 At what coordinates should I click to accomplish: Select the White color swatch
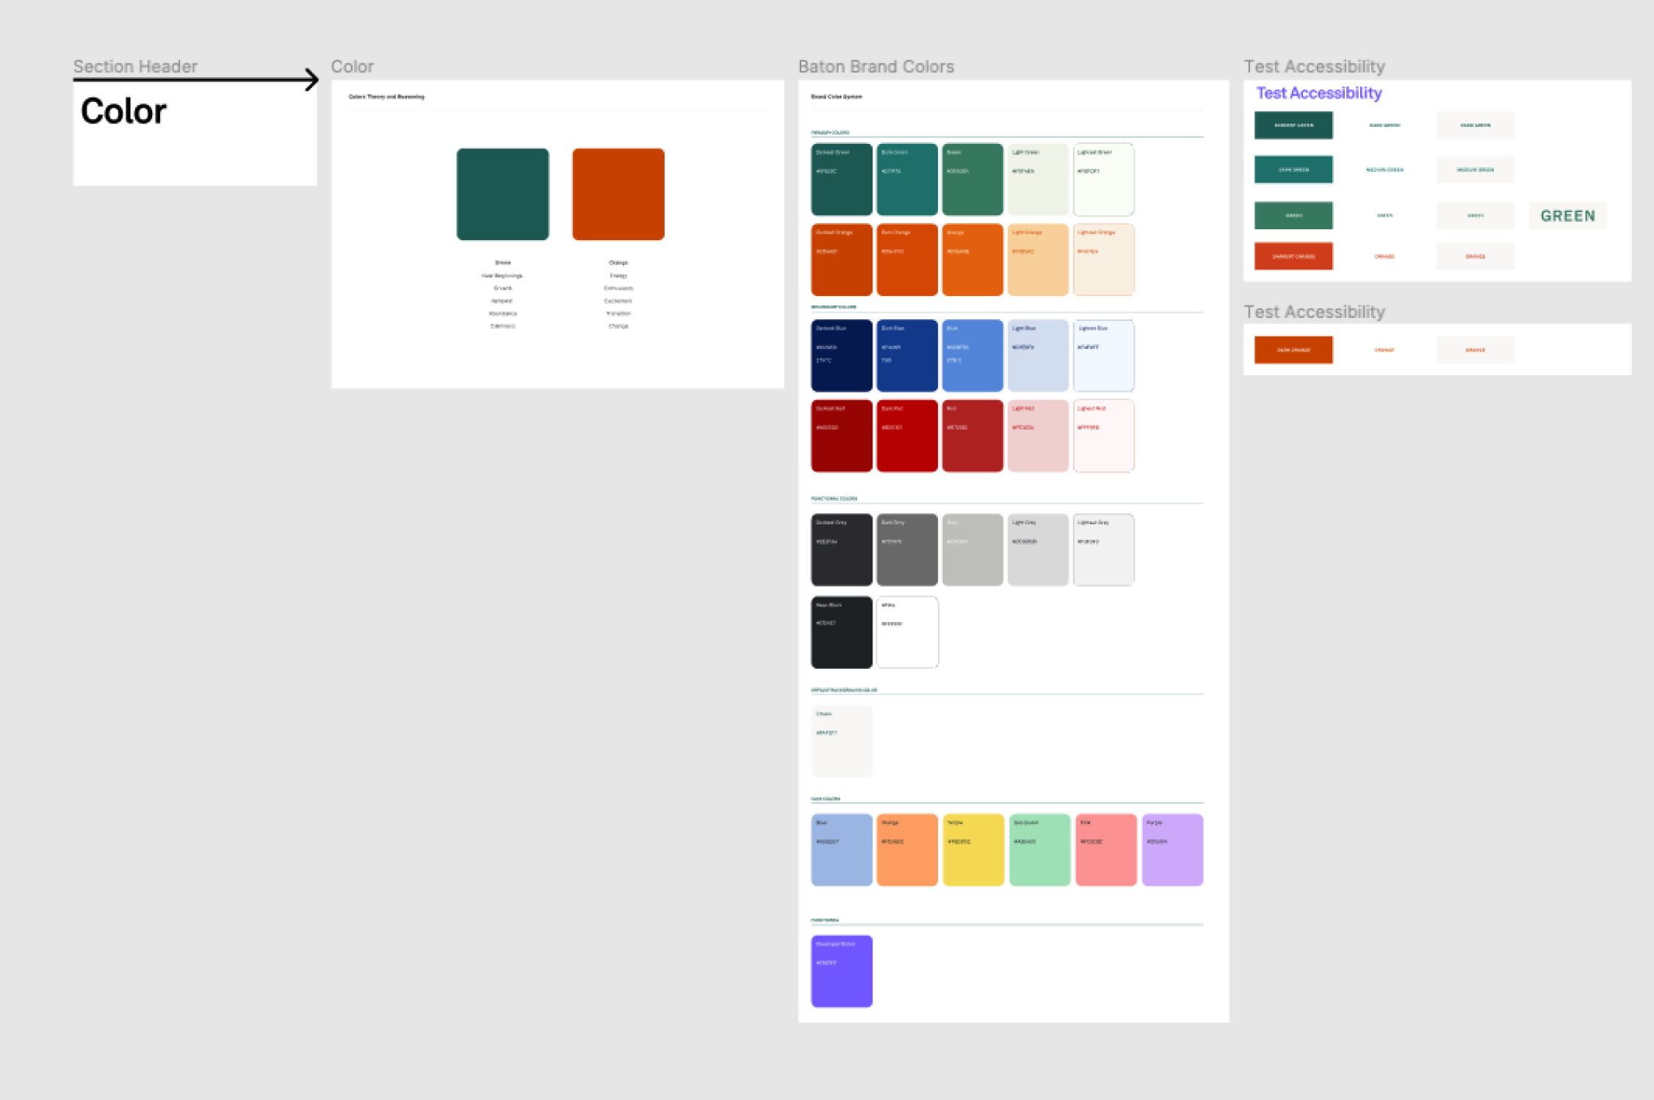point(907,632)
